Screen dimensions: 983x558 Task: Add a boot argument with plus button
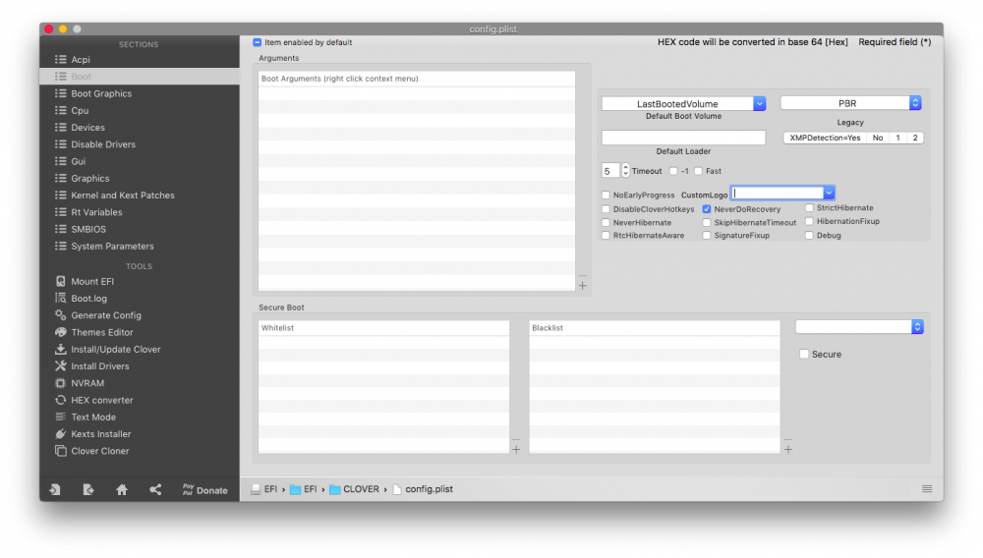pos(582,286)
